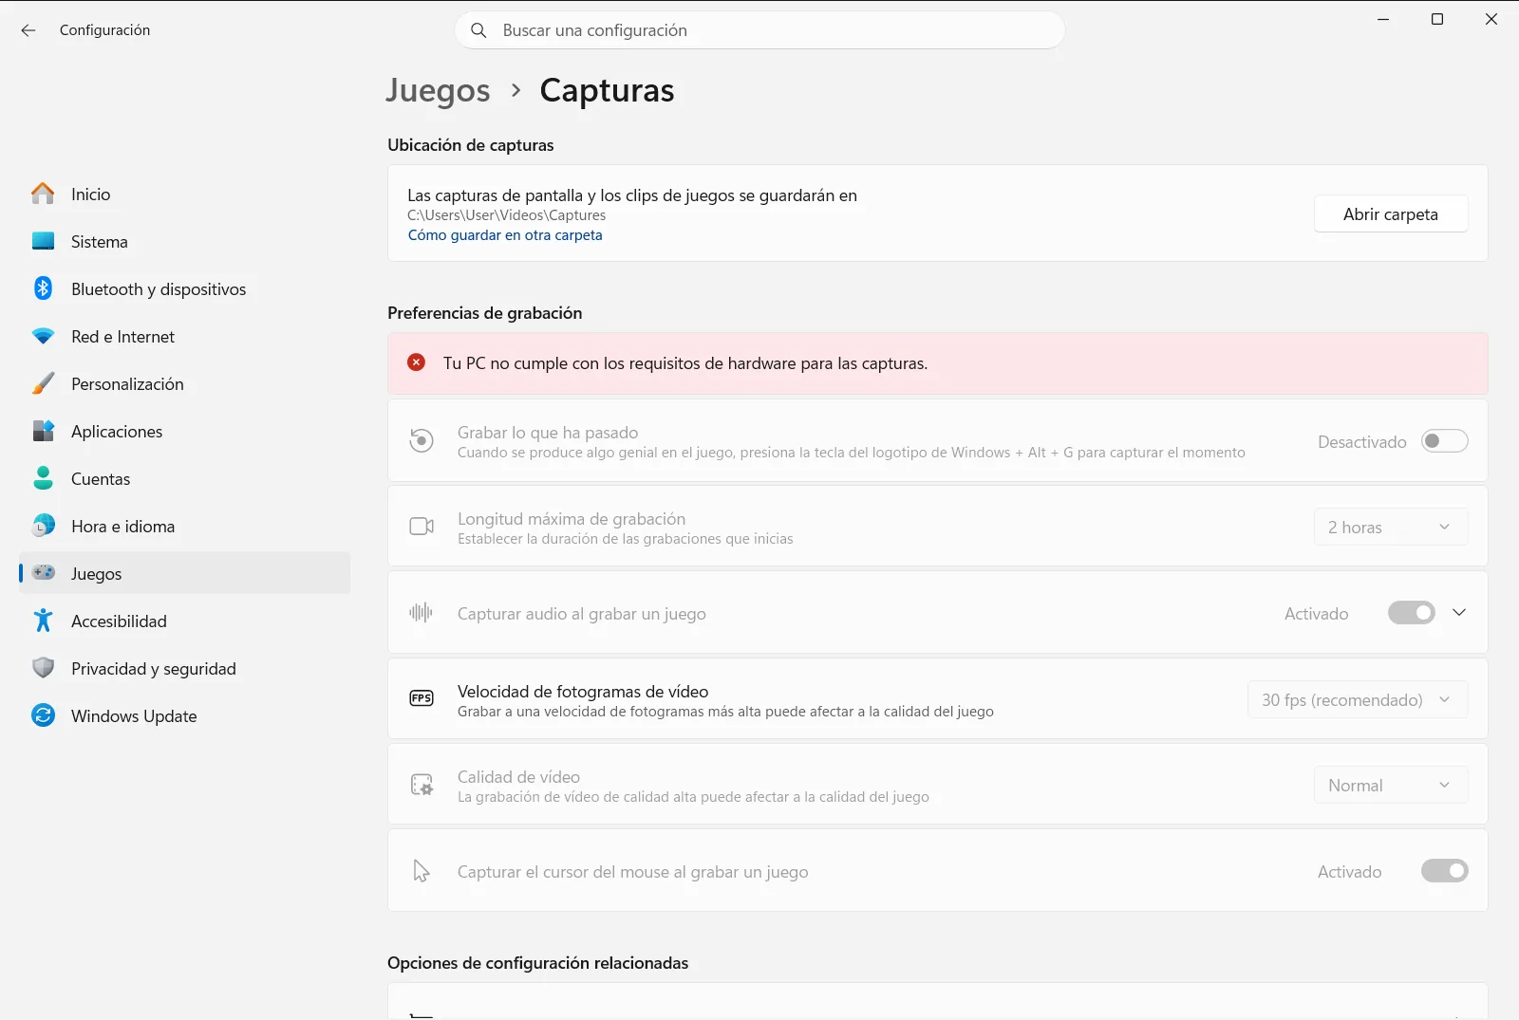Click the Inicio home icon
This screenshot has height=1020, width=1519.
[x=43, y=194]
